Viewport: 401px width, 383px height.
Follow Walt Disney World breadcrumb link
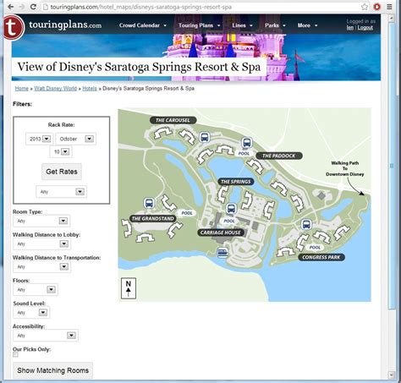click(55, 89)
